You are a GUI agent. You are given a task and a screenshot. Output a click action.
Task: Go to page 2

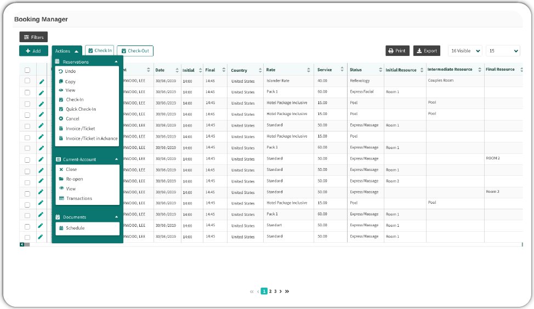(270, 291)
